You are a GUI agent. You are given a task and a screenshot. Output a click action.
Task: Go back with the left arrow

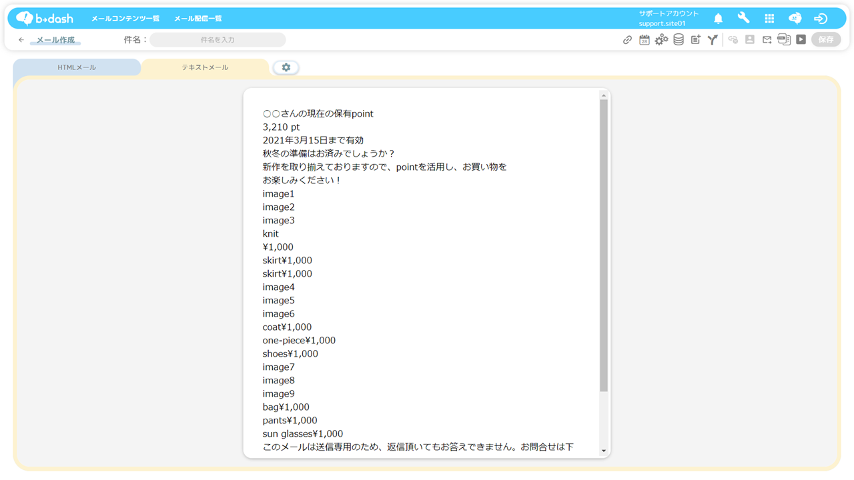21,40
